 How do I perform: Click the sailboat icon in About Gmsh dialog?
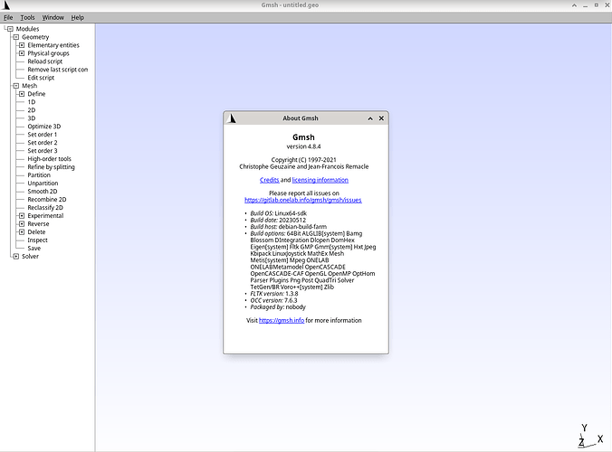232,118
